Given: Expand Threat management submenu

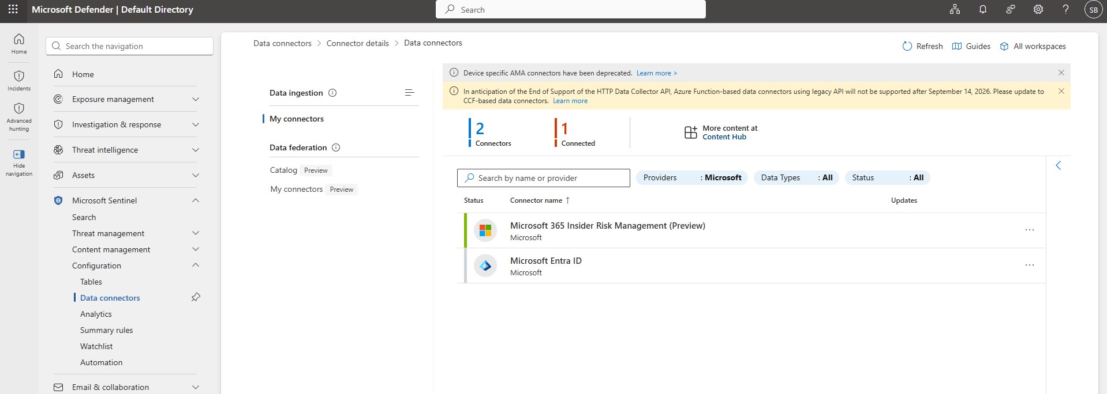Looking at the screenshot, I should coord(195,233).
